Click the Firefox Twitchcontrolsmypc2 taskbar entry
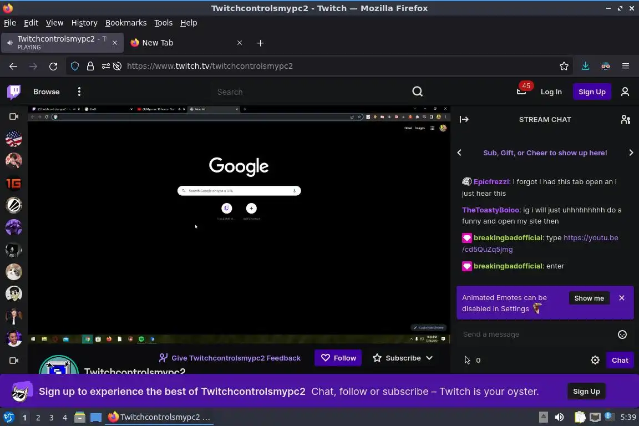 (159, 417)
